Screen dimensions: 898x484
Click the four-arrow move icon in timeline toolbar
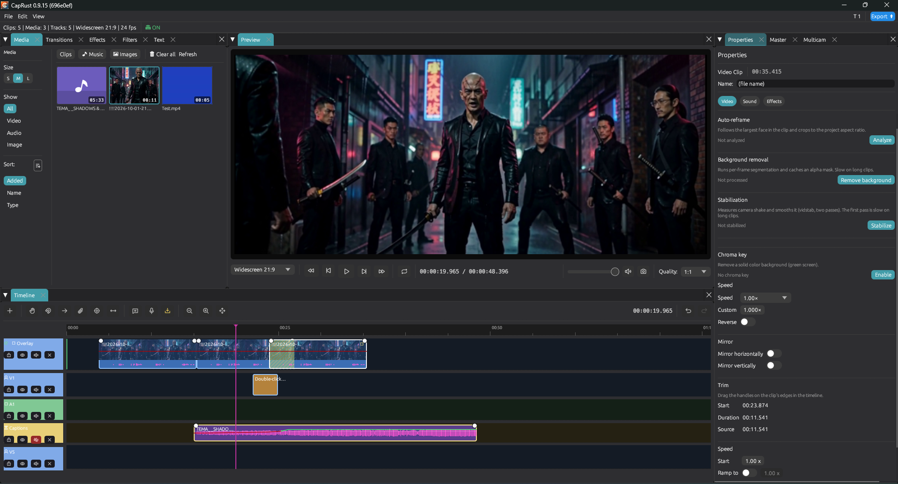(222, 311)
